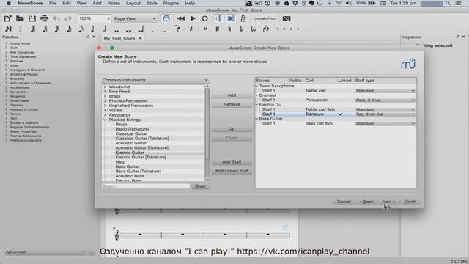Expand Key Signatures palette
The height and width of the screenshot is (264, 469).
coord(7,52)
